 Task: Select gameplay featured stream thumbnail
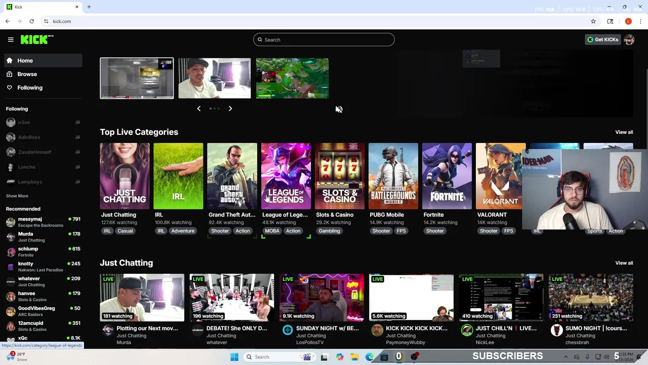click(292, 78)
